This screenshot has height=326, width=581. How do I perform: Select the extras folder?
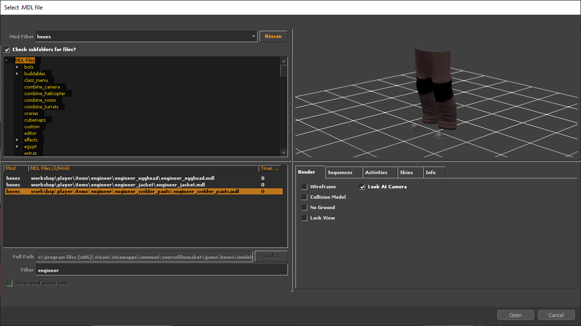pos(31,153)
